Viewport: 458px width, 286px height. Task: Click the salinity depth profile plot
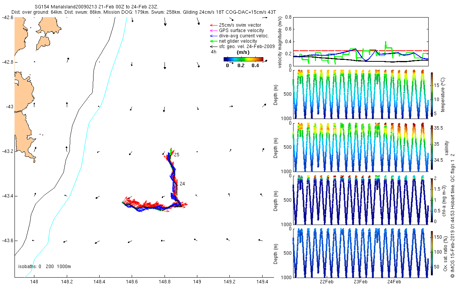(360, 147)
